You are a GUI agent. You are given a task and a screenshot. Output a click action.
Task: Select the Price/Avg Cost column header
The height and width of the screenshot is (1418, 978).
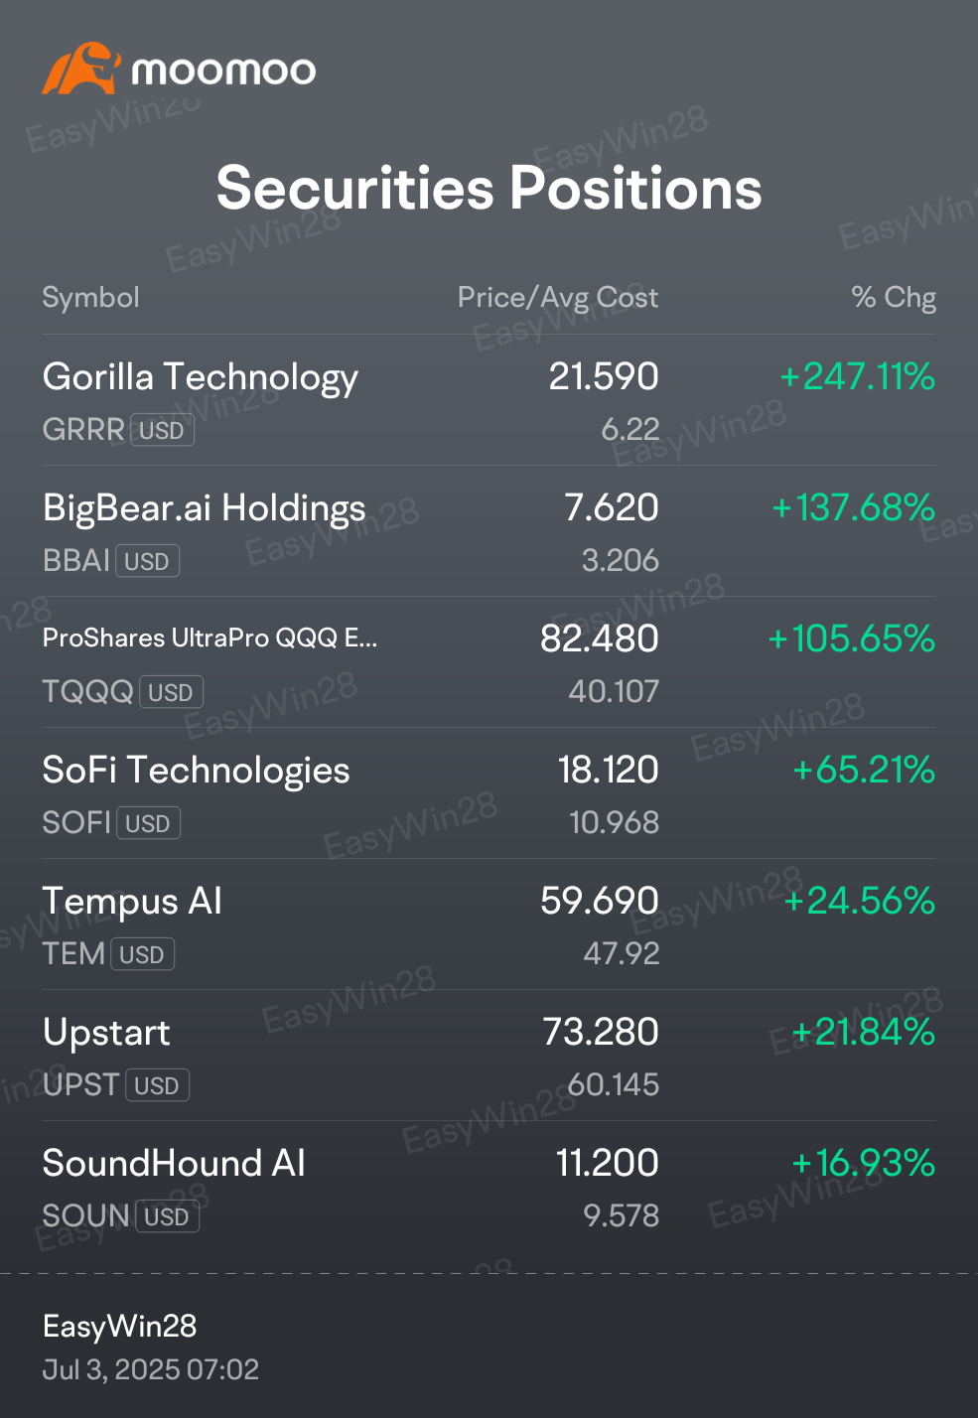coord(558,297)
